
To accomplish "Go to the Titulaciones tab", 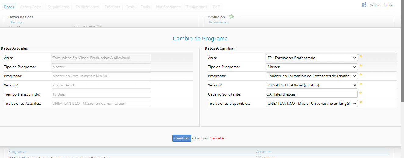I will pos(197,7).
